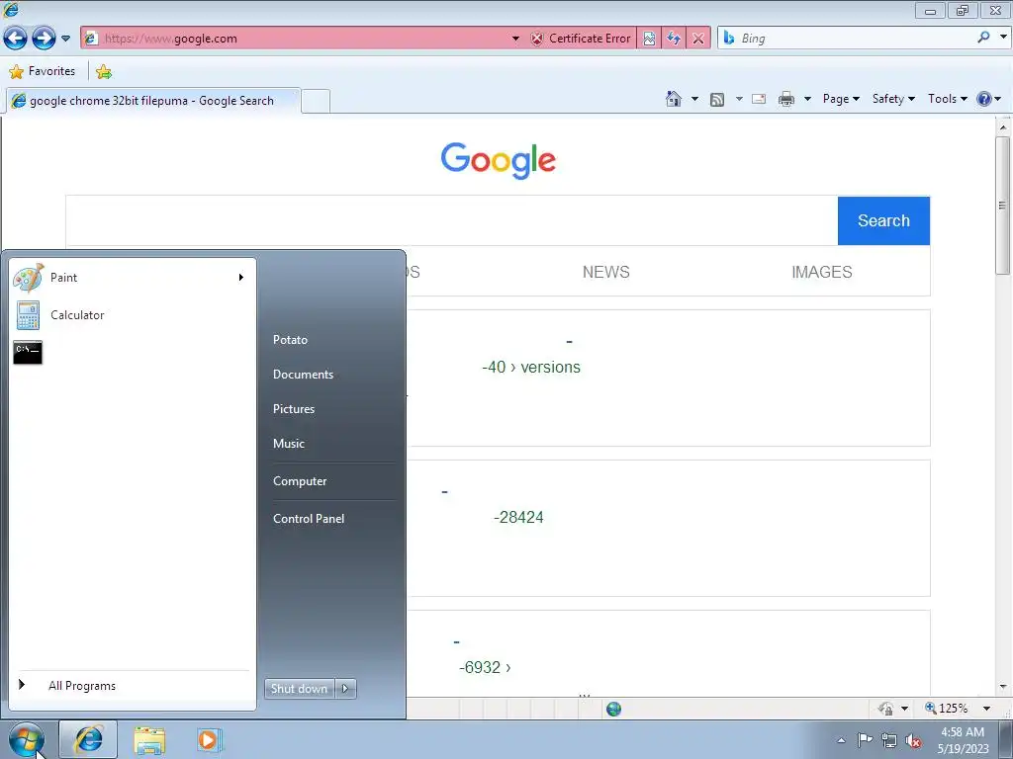1013x759 pixels.
Task: Open Computer from the Start menu
Action: pos(300,481)
